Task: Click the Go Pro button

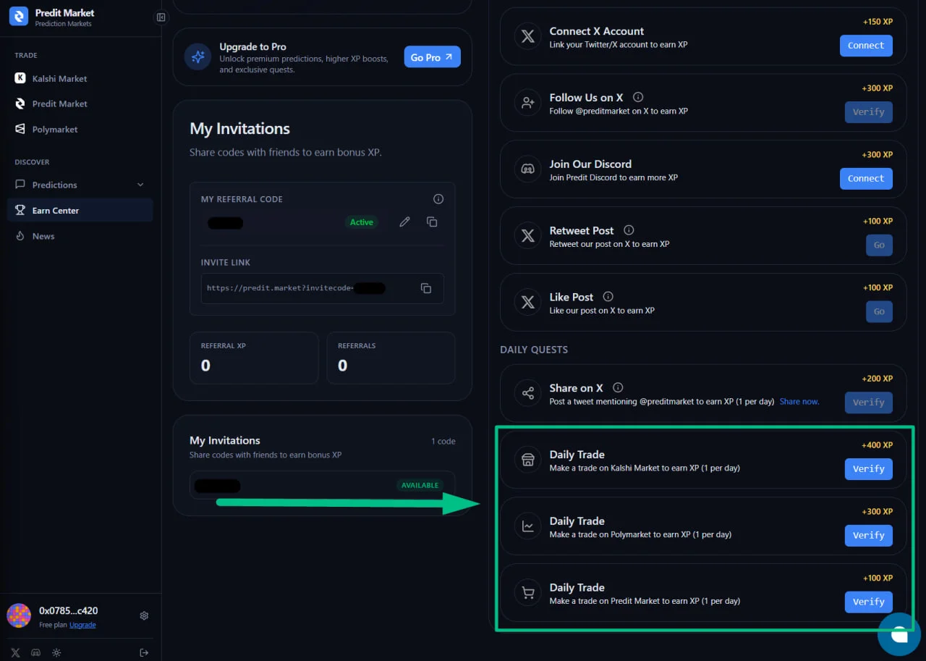Action: (432, 57)
